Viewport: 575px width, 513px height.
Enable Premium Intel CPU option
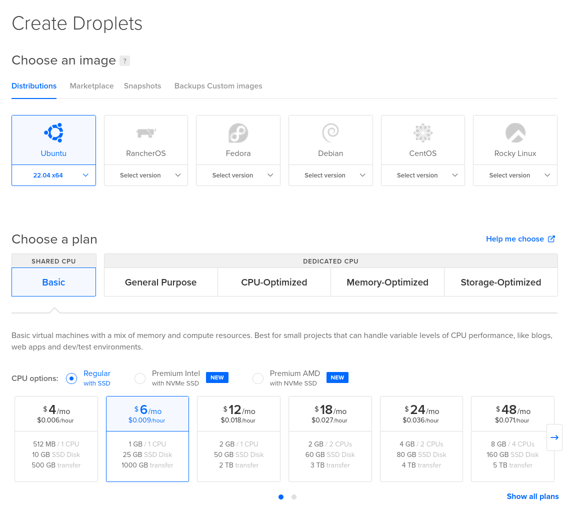(140, 378)
